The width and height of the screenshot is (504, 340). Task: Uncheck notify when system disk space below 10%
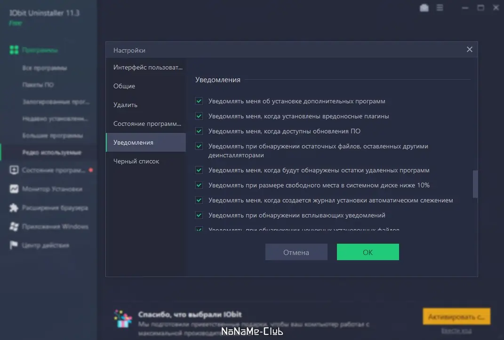(199, 185)
